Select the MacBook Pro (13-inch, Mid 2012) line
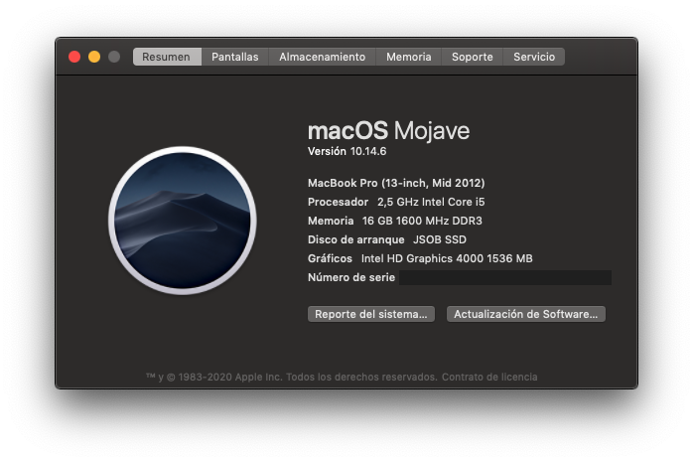This screenshot has width=693, height=462. pos(396,183)
